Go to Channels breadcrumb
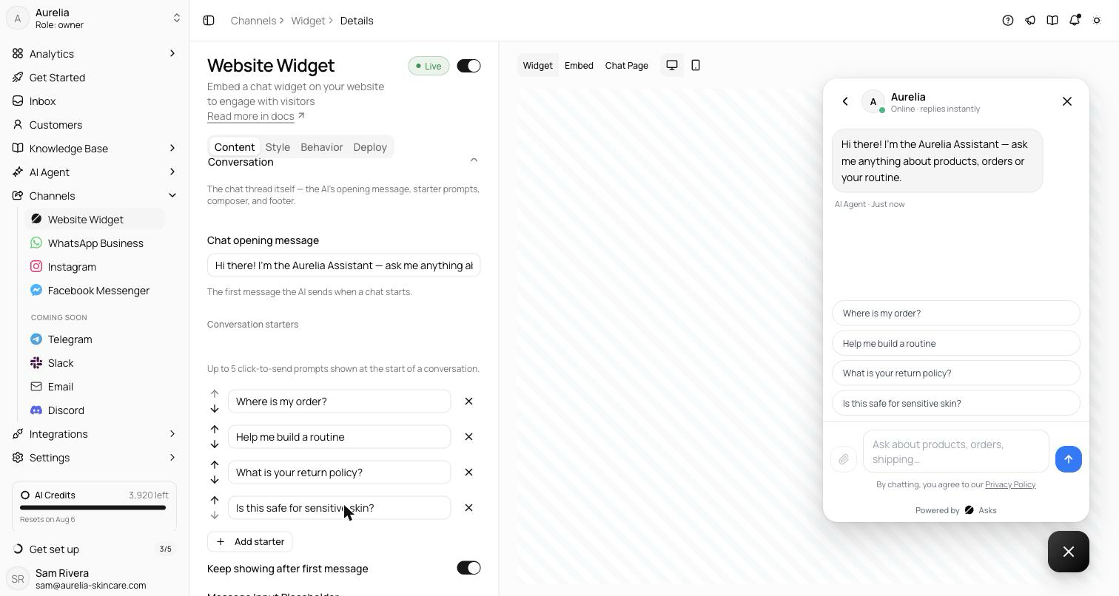Screen dimensions: 1119x596 pyautogui.click(x=254, y=21)
